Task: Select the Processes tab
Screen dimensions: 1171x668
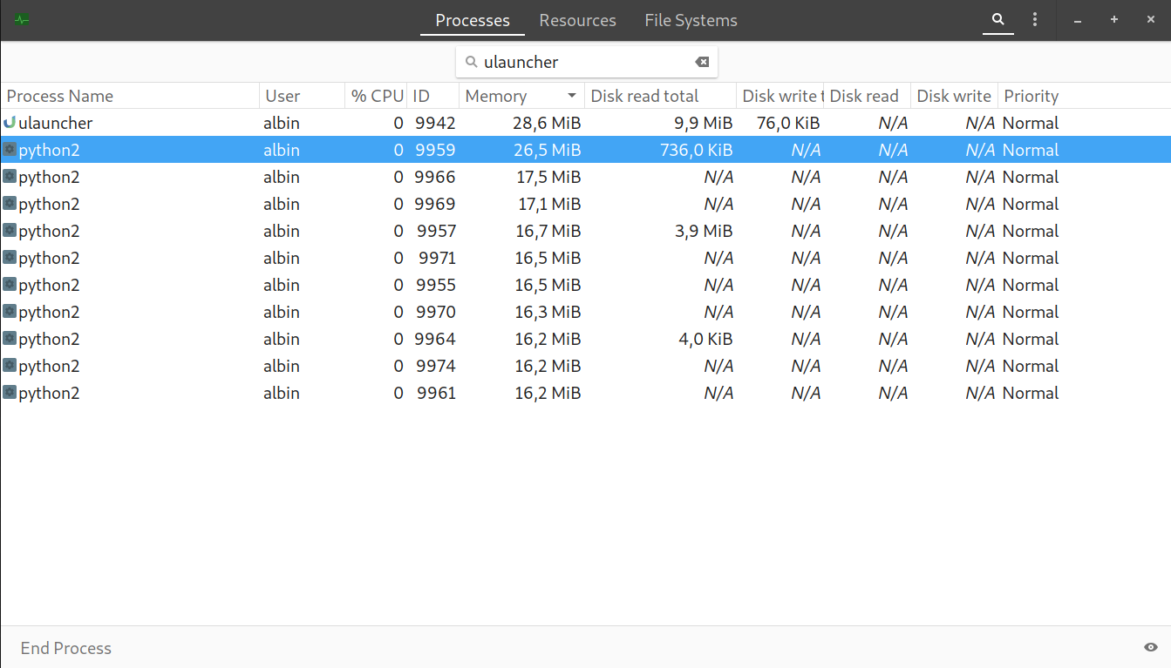Action: (472, 20)
